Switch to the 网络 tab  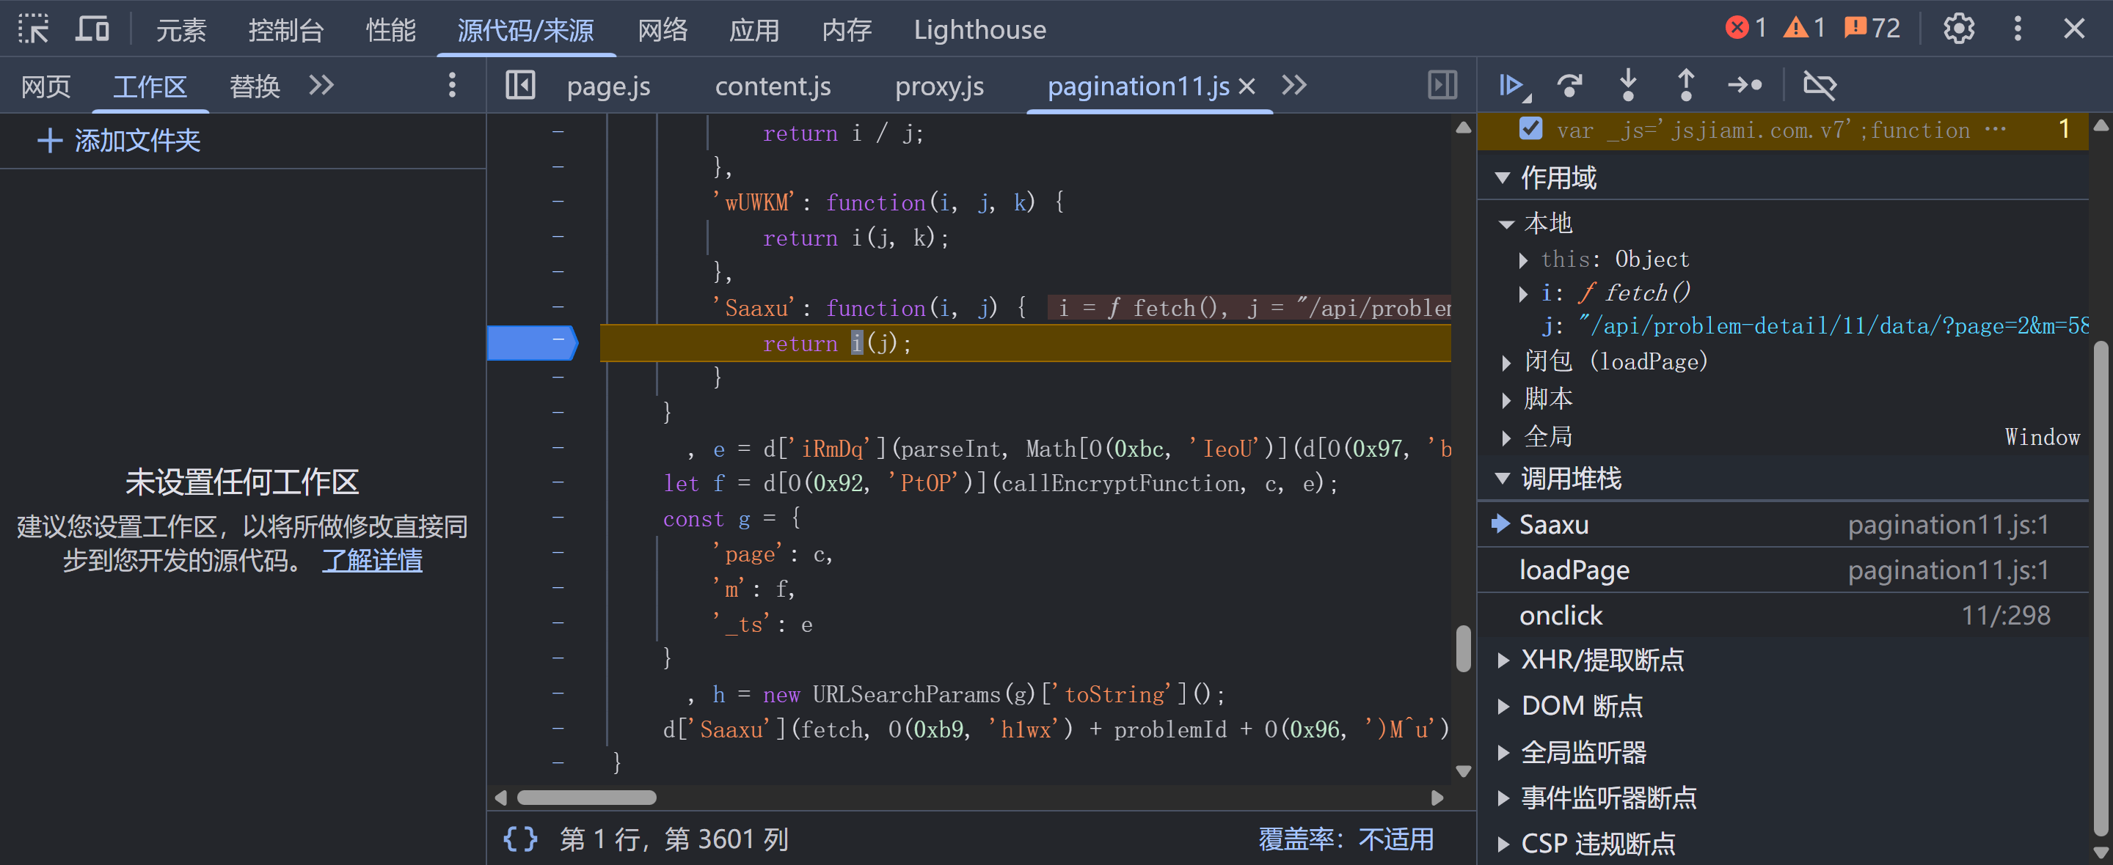click(662, 29)
